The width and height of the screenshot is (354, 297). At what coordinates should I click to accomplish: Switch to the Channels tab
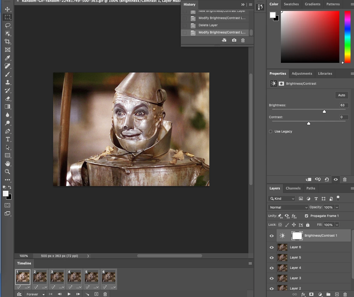point(293,189)
